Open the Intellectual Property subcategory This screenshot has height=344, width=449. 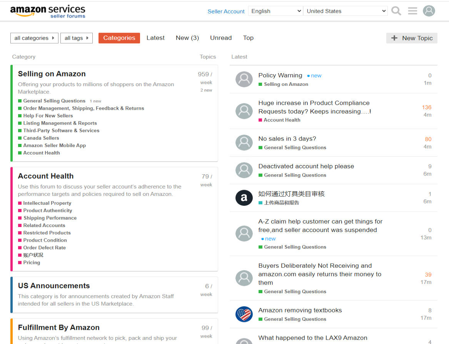47,203
